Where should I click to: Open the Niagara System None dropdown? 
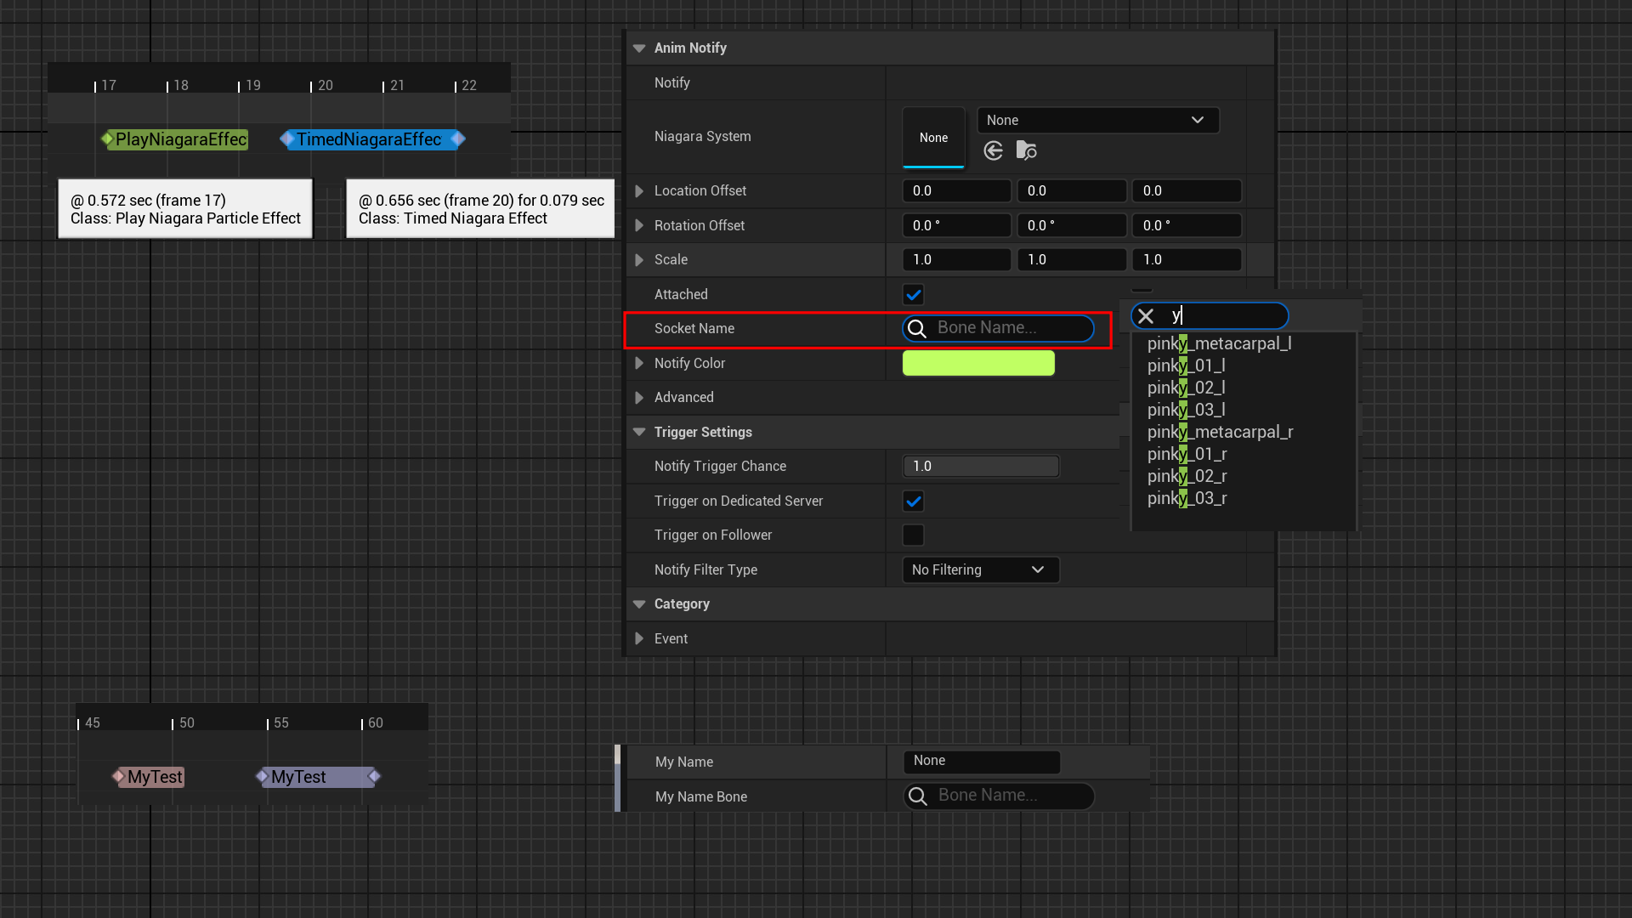(x=1097, y=121)
